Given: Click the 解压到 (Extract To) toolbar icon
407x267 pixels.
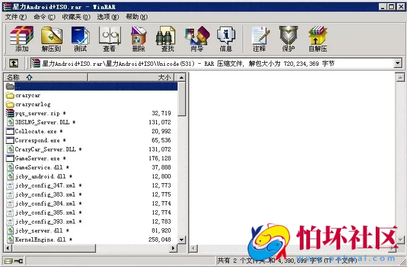Looking at the screenshot, I should pos(51,39).
